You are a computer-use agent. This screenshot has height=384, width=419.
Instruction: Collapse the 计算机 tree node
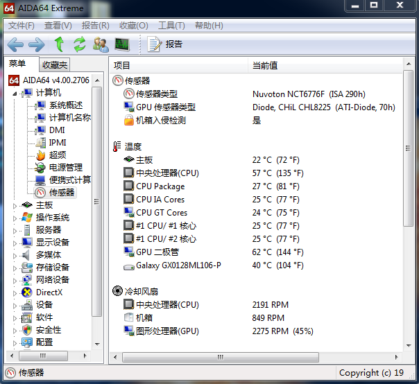click(x=15, y=94)
